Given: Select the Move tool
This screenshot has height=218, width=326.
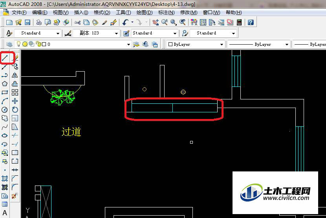Looking at the screenshot, I should (x=15, y=101).
